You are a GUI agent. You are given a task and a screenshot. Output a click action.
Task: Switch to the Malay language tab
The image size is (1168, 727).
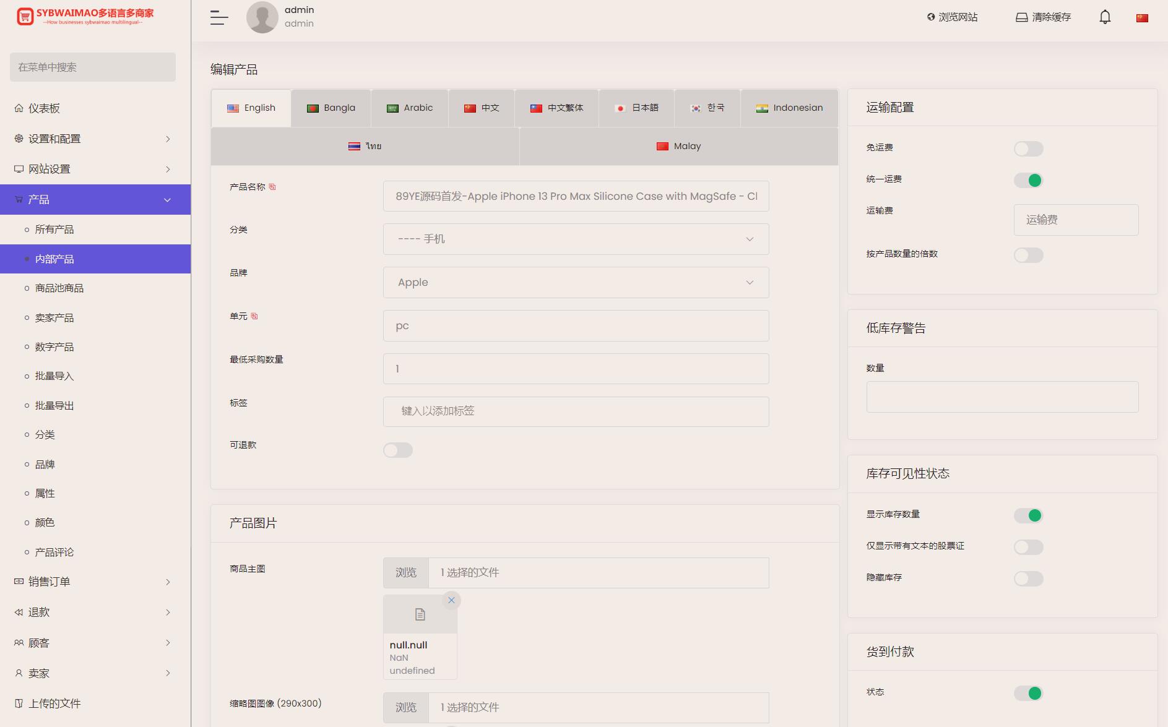[x=679, y=147]
